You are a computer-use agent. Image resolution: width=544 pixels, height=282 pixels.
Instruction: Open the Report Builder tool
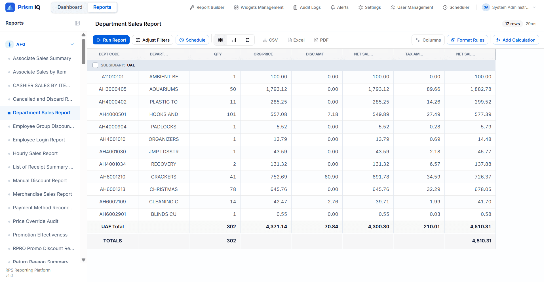coord(207,7)
